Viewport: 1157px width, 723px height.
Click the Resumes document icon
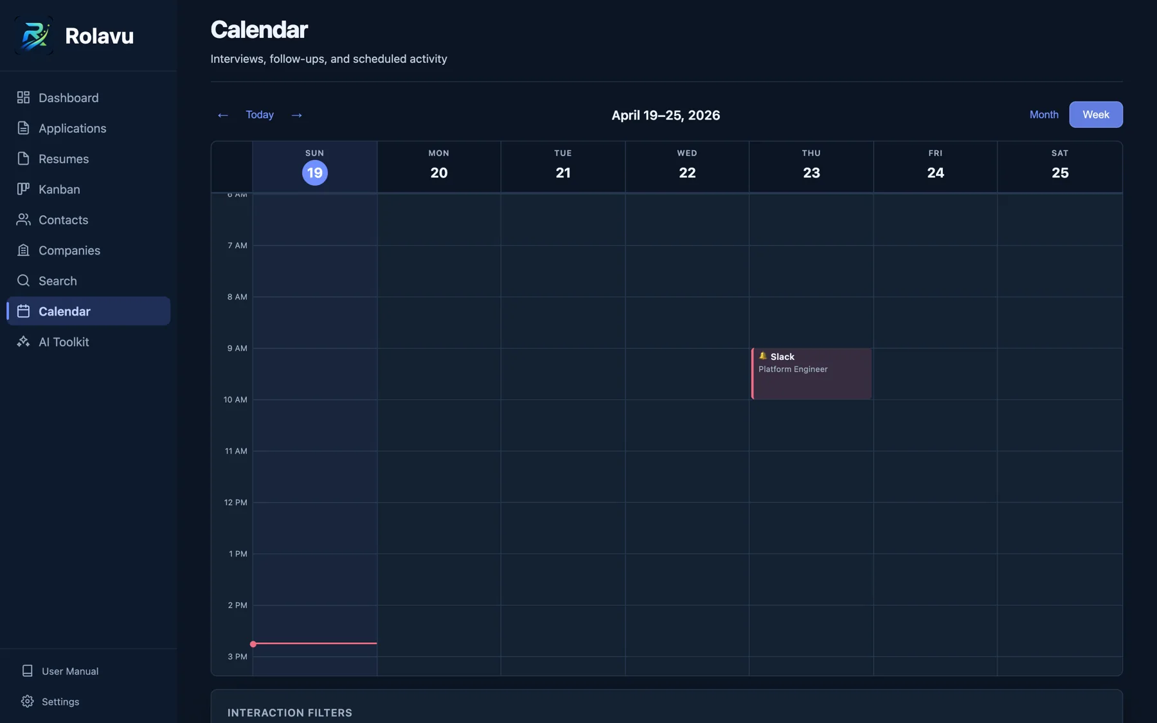[x=23, y=159]
